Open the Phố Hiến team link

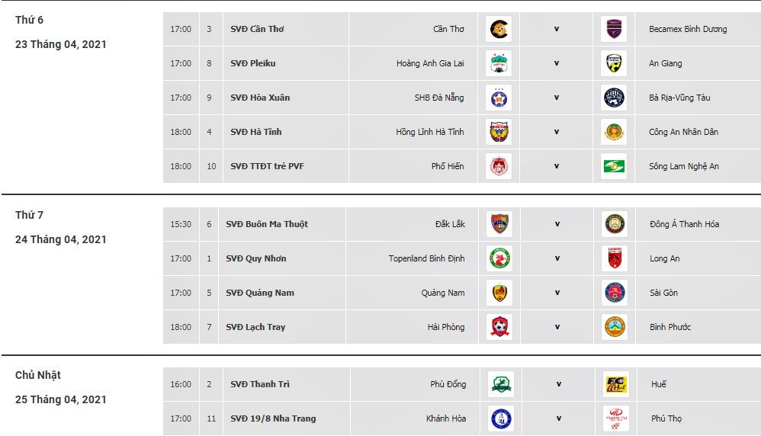point(447,167)
